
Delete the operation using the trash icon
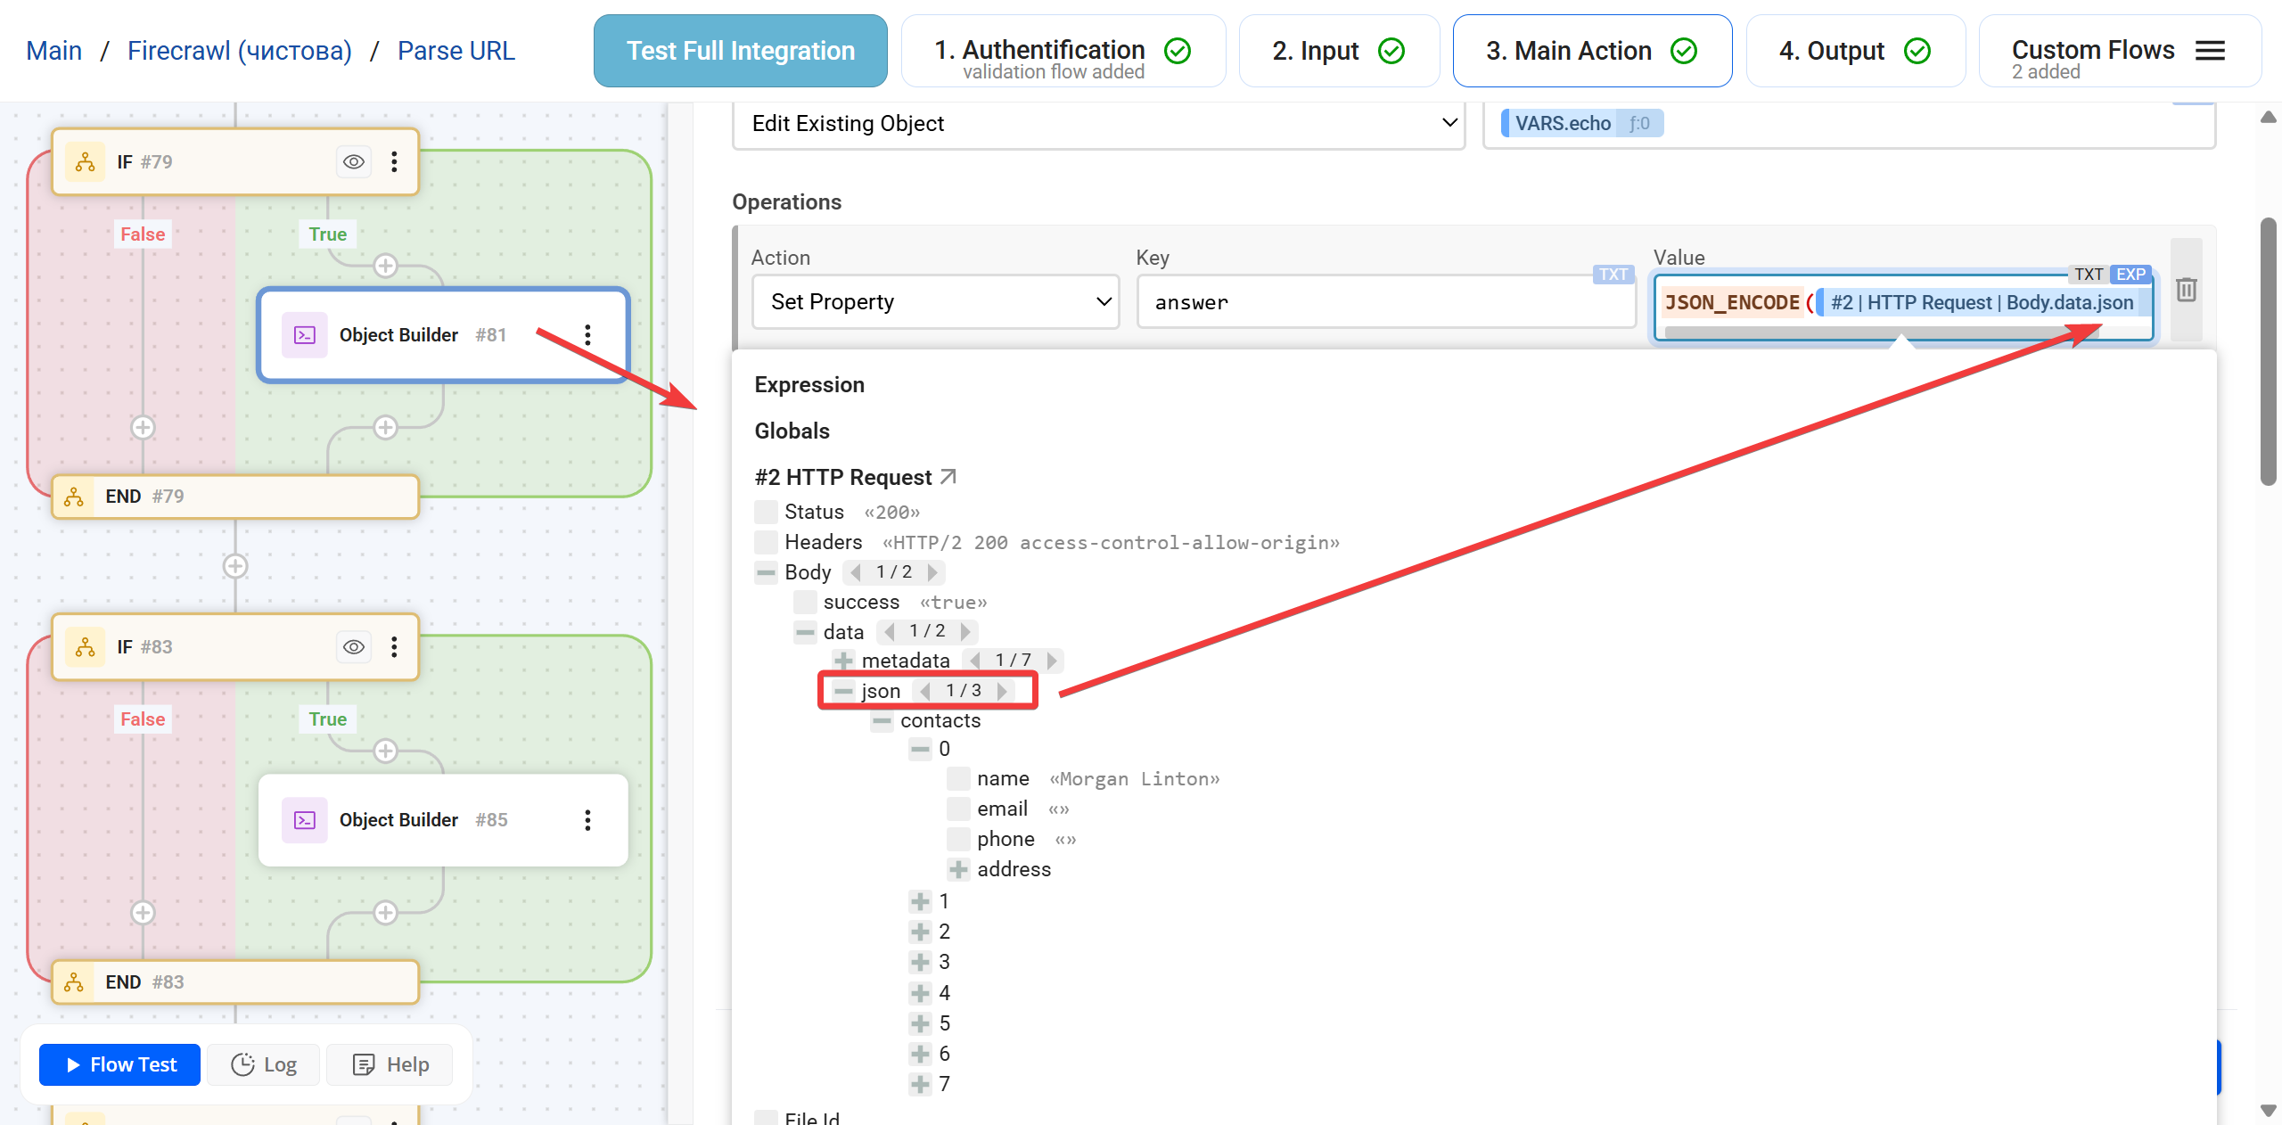[2186, 290]
